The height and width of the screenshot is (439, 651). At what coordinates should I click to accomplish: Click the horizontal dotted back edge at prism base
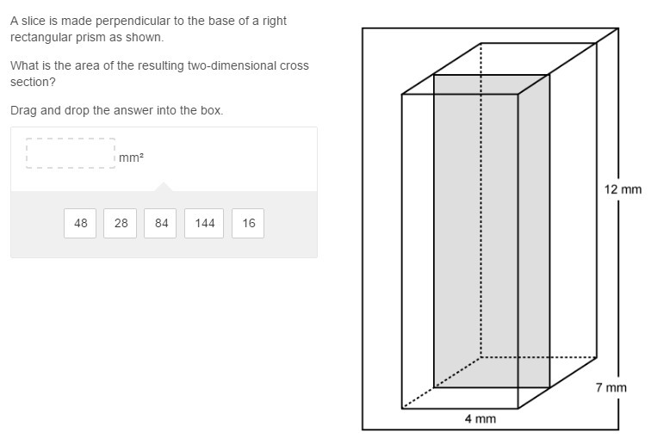538,357
